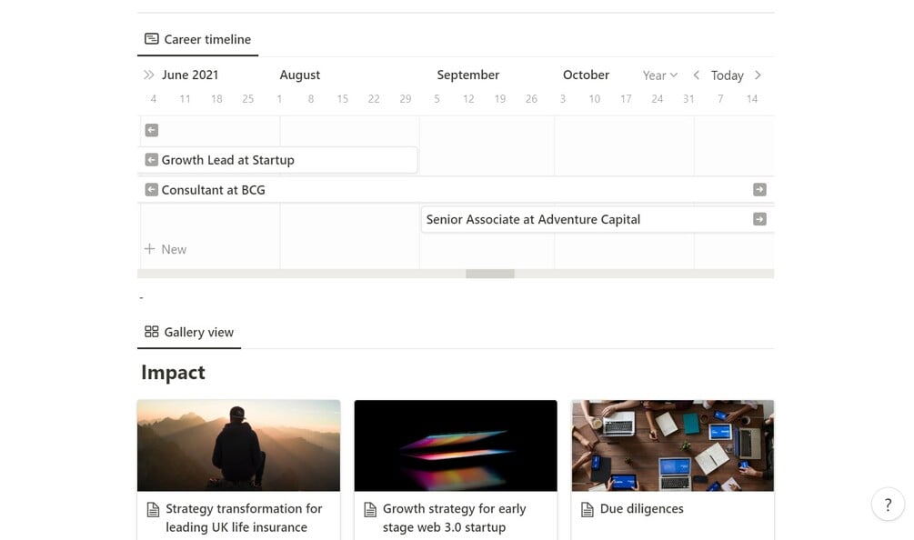The image size is (914, 540).
Task: Open the Year timescale dropdown
Action: point(660,75)
